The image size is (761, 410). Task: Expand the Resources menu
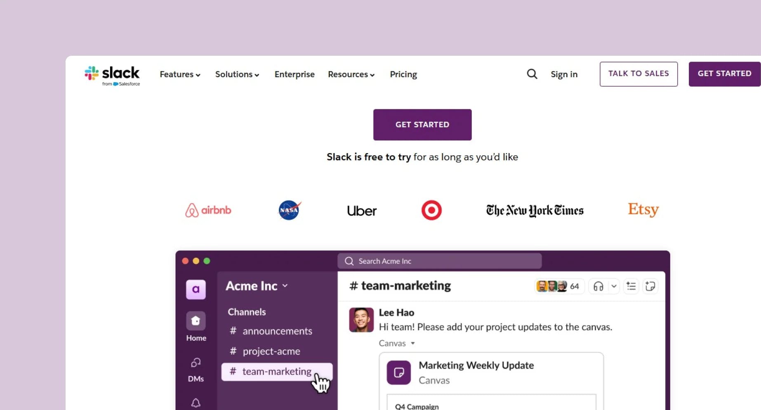pos(351,74)
